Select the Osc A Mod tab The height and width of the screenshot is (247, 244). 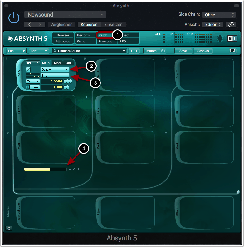pyautogui.click(x=57, y=63)
